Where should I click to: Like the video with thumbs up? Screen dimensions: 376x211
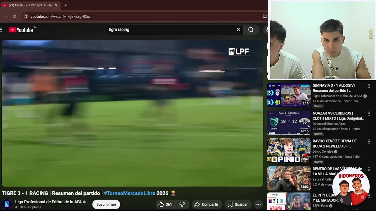coord(165,204)
